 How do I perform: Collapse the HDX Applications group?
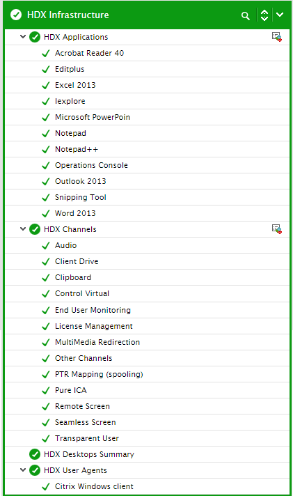[x=23, y=37]
